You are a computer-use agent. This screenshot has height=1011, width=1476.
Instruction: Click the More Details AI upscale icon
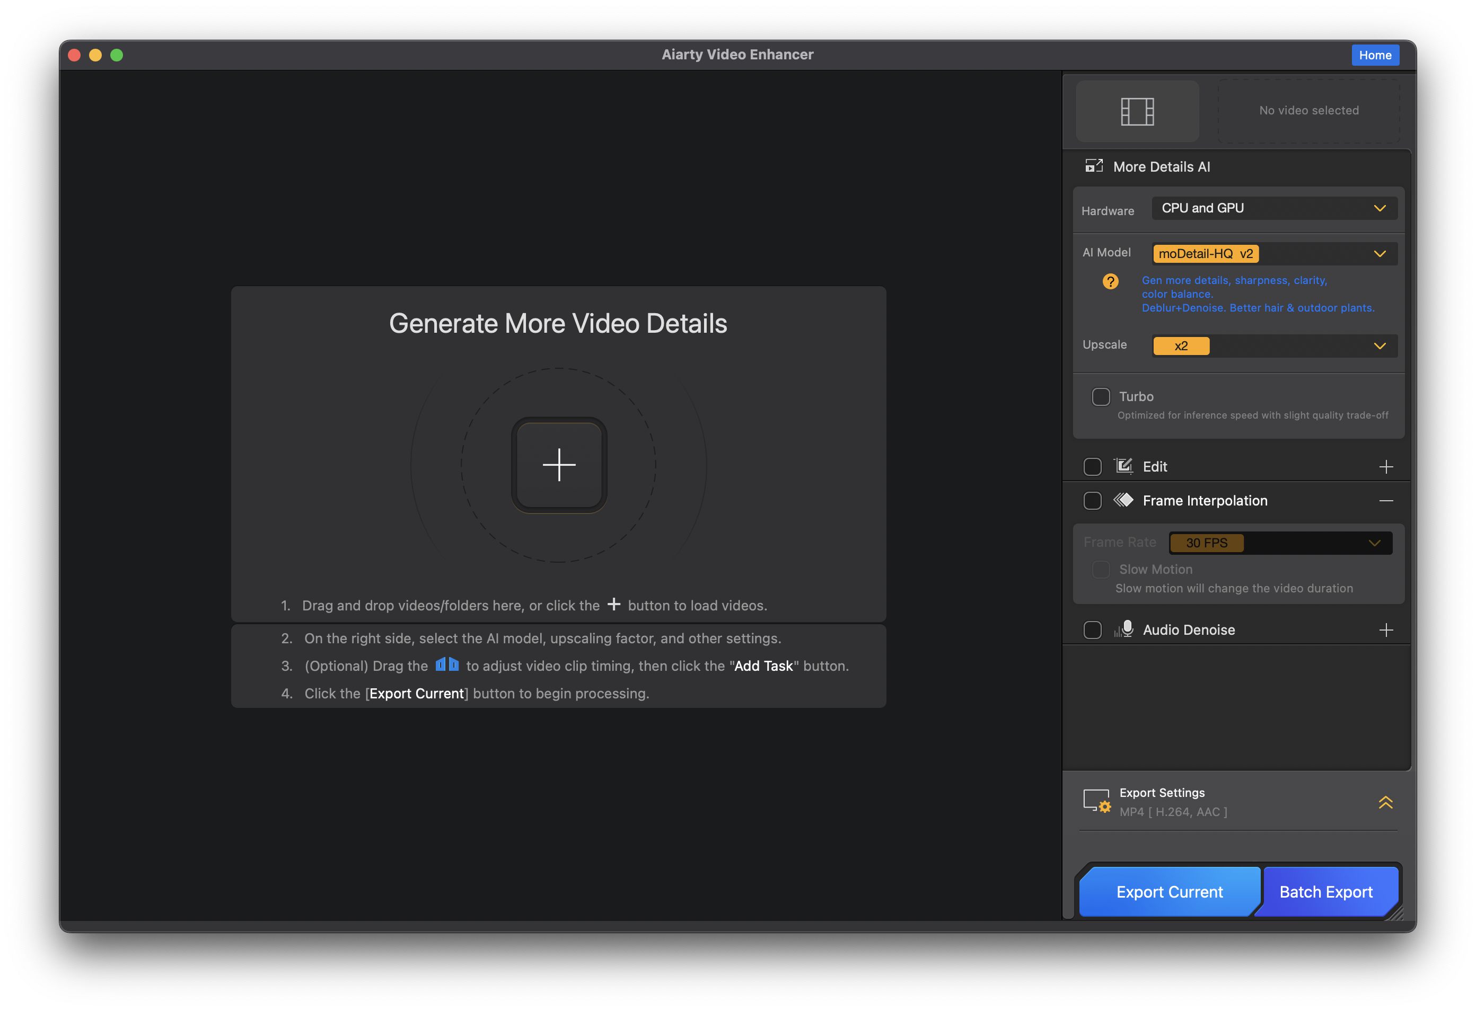tap(1094, 166)
